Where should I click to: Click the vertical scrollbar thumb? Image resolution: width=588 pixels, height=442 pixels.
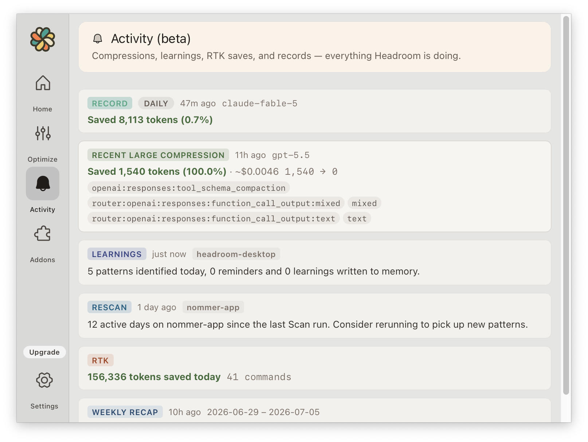566,205
